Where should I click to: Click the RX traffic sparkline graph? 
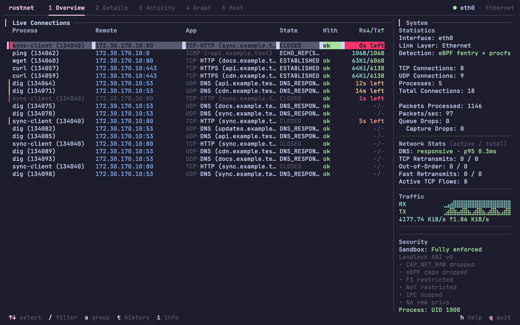point(477,204)
